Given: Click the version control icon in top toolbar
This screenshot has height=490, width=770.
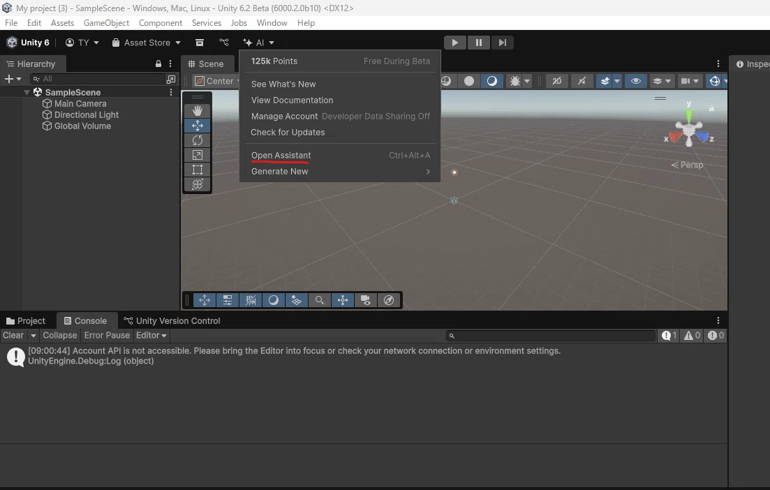Looking at the screenshot, I should (224, 43).
